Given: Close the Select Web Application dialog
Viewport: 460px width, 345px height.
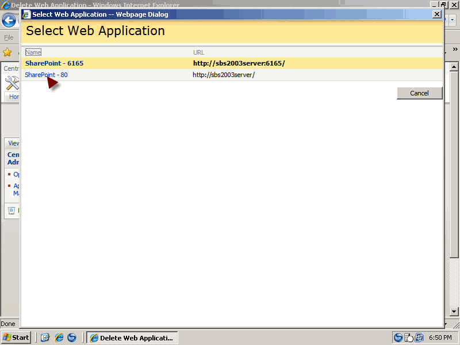Looking at the screenshot, I should click(x=437, y=14).
